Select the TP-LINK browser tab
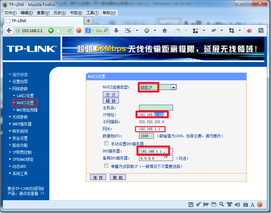The width and height of the screenshot is (271, 213). [x=44, y=21]
